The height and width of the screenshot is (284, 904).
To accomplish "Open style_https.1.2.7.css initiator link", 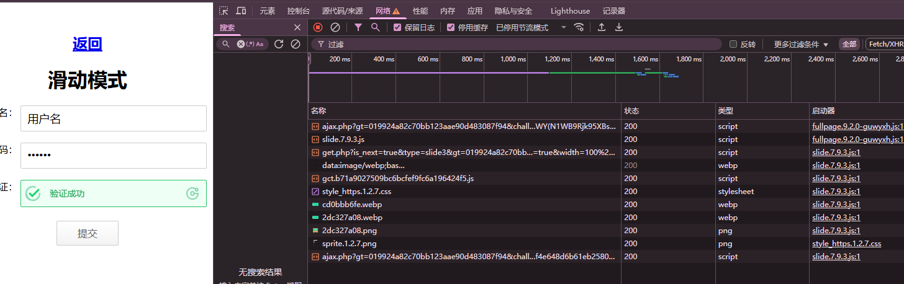I will (846, 244).
